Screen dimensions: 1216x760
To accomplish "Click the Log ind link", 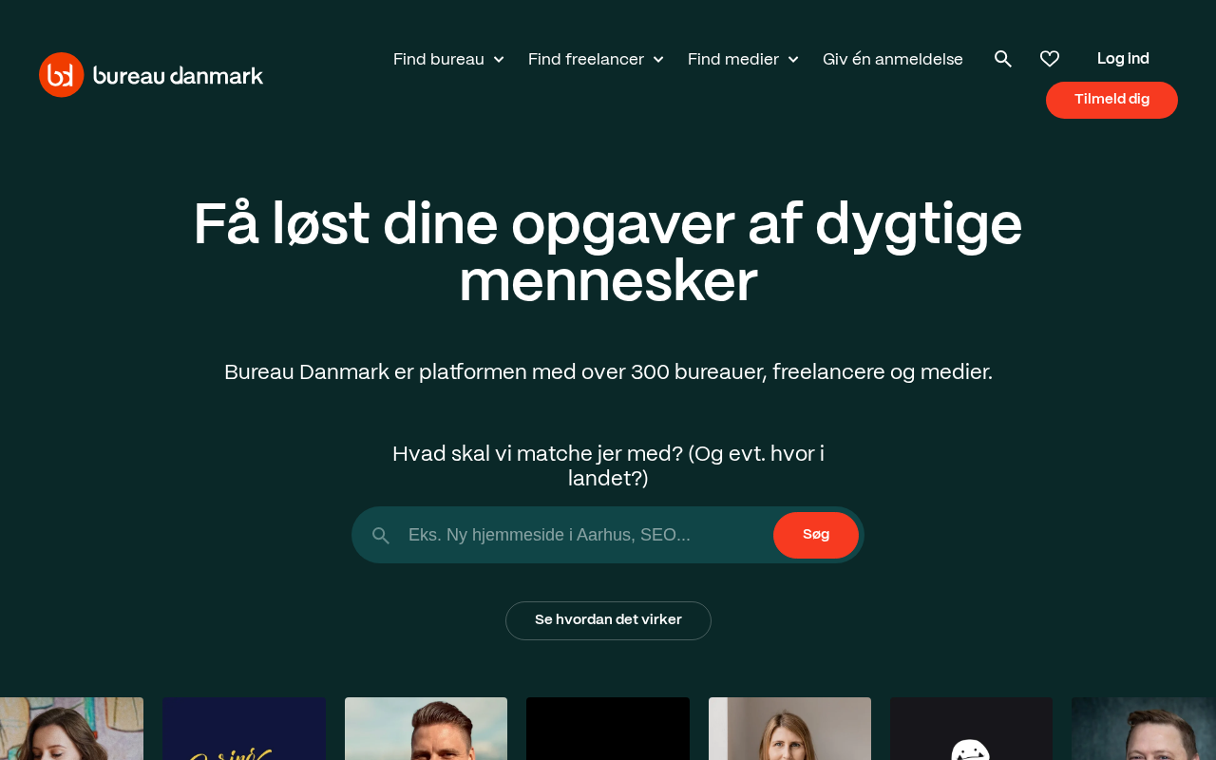I will 1123,59.
